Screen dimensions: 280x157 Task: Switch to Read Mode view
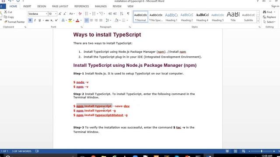click(x=227, y=151)
